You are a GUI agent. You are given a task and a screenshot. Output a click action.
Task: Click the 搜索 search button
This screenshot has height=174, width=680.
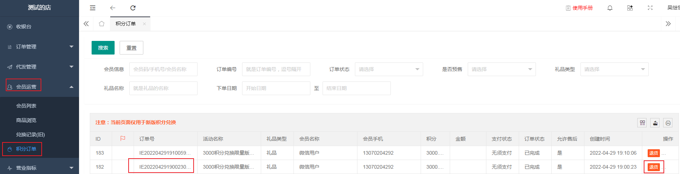[x=103, y=48]
